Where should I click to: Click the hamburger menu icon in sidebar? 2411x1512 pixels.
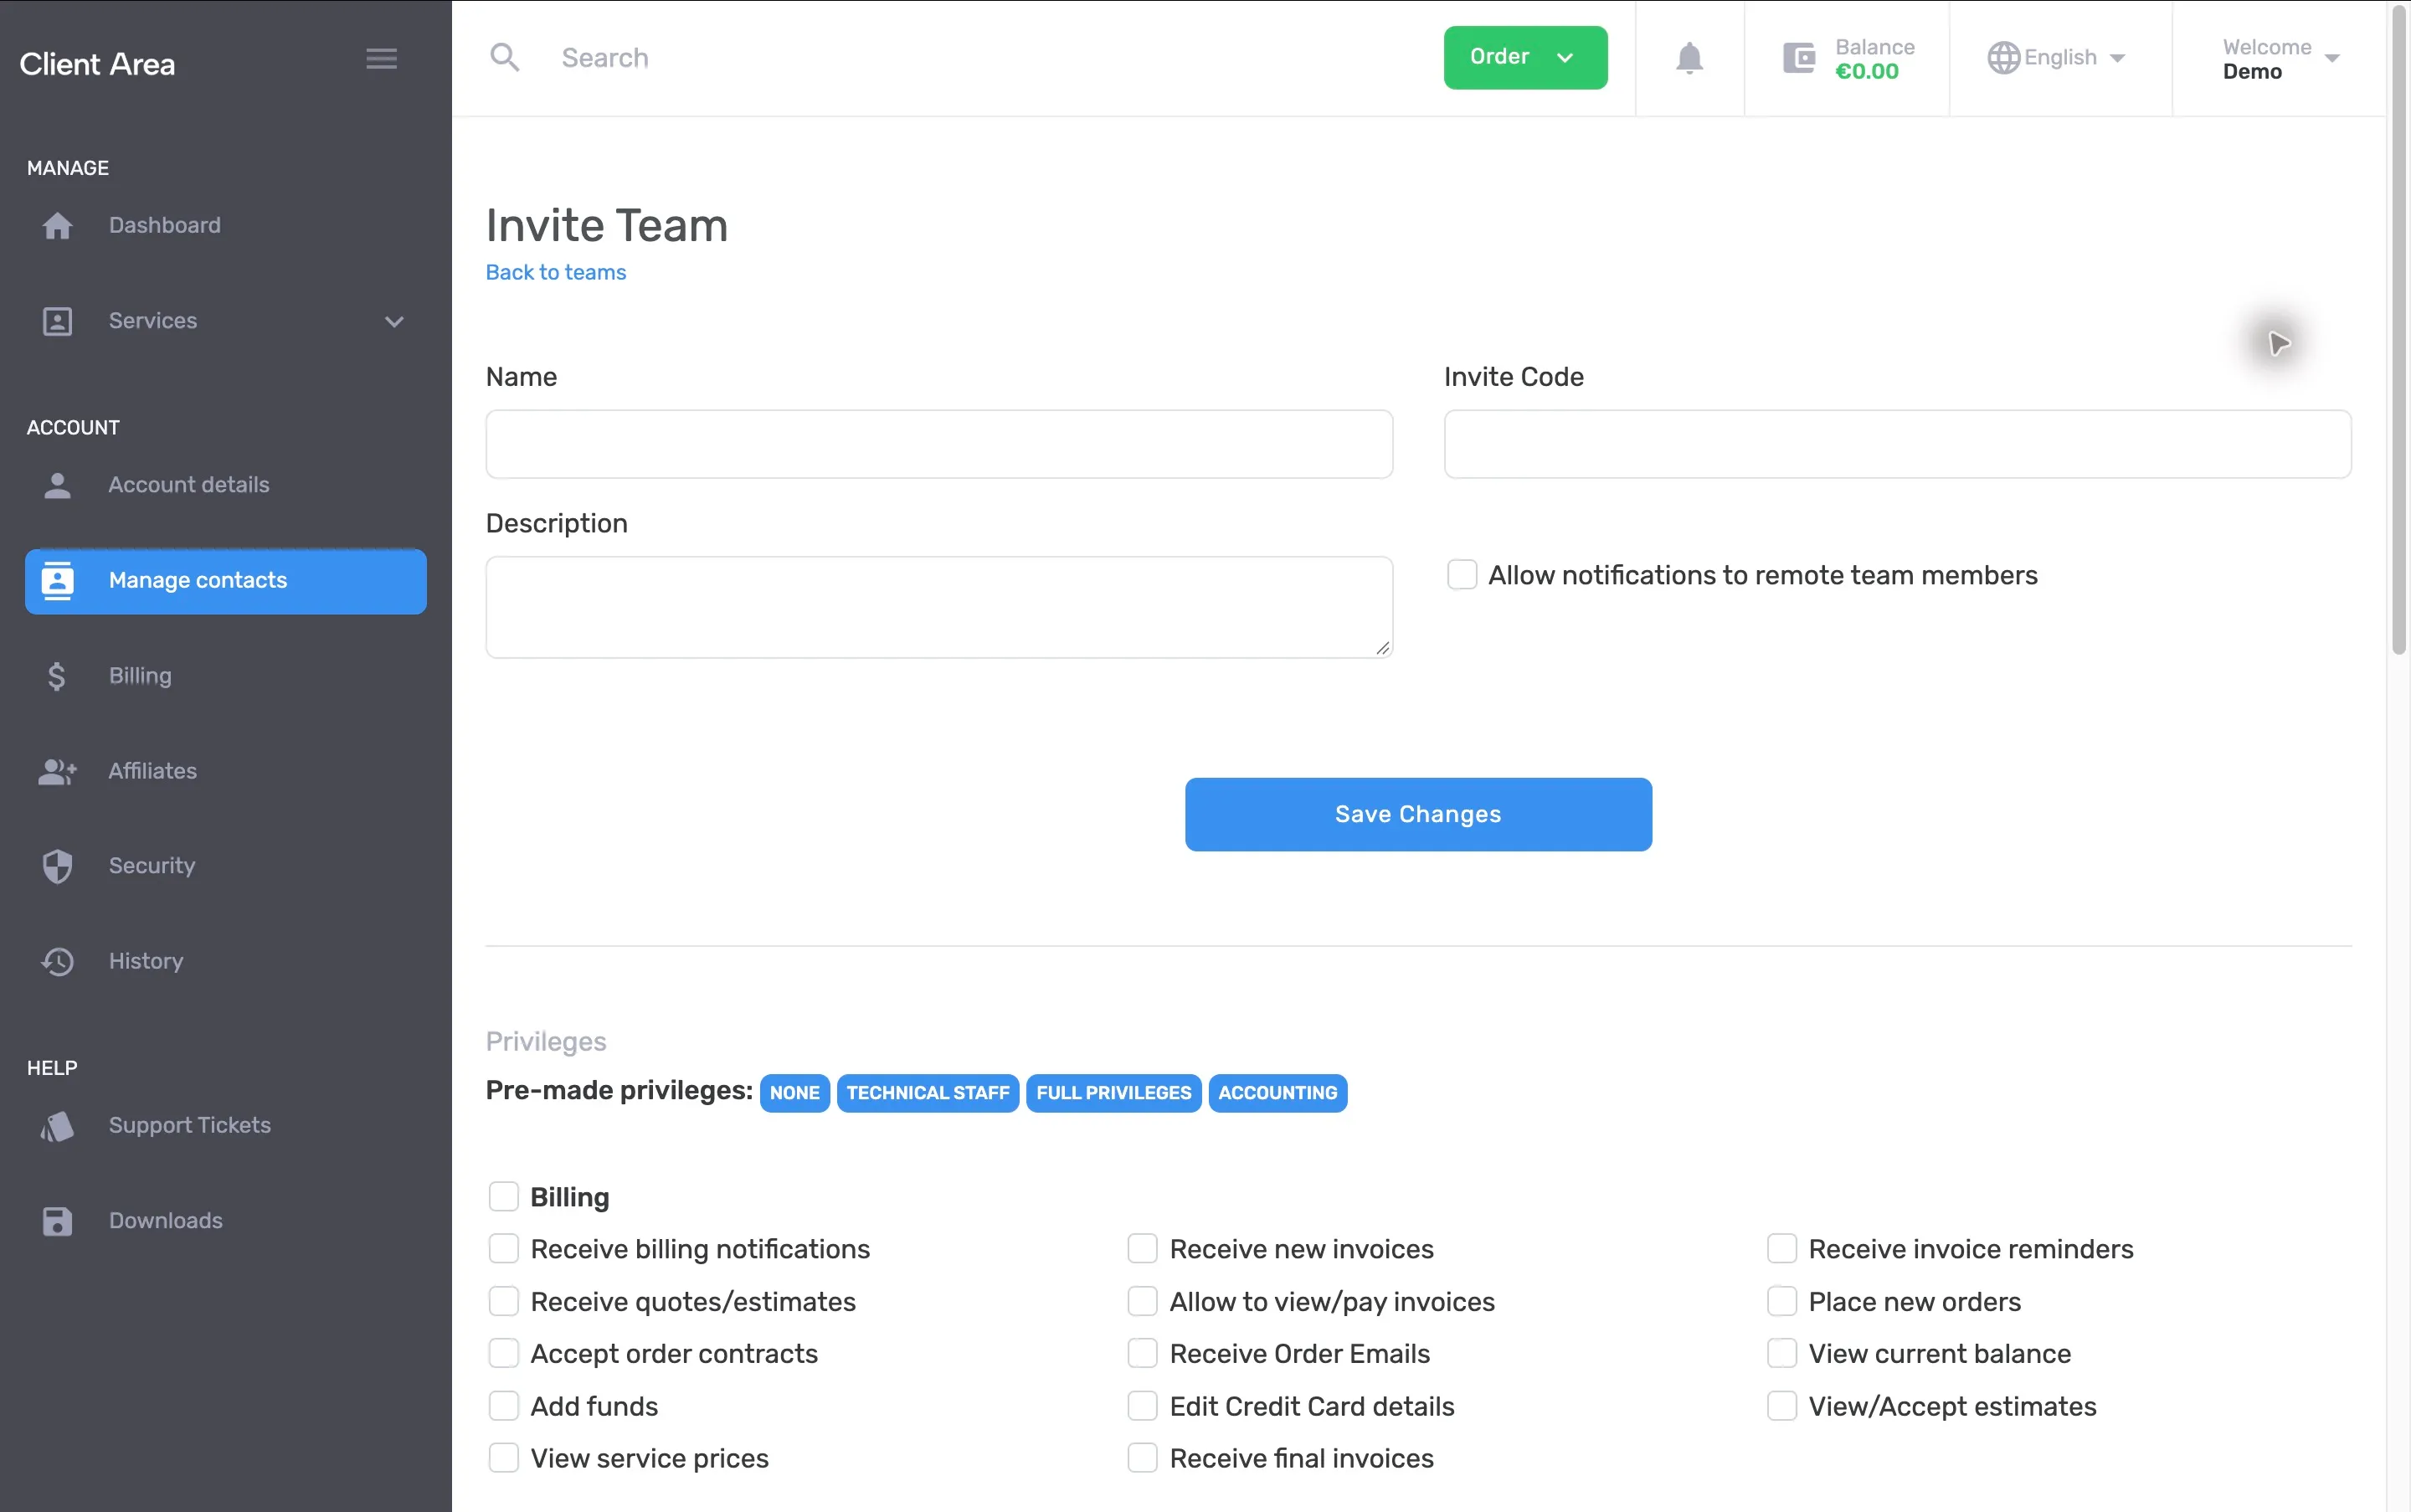coord(381,59)
